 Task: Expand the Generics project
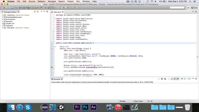click(x=2, y=21)
